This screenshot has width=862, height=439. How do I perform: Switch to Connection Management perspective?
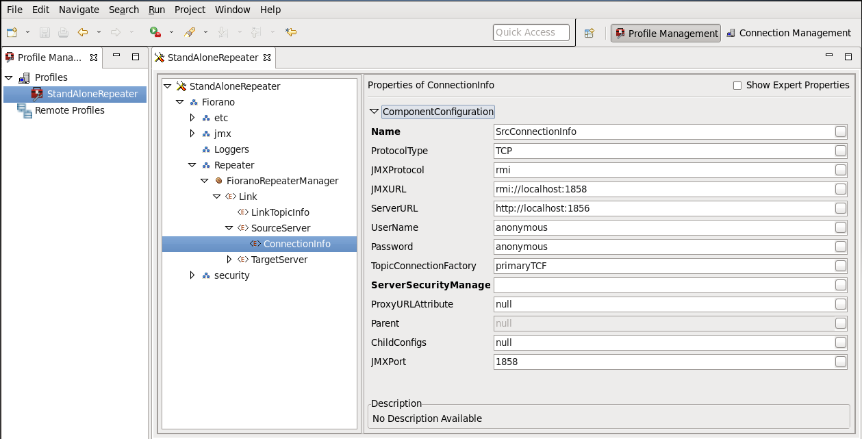(x=788, y=33)
